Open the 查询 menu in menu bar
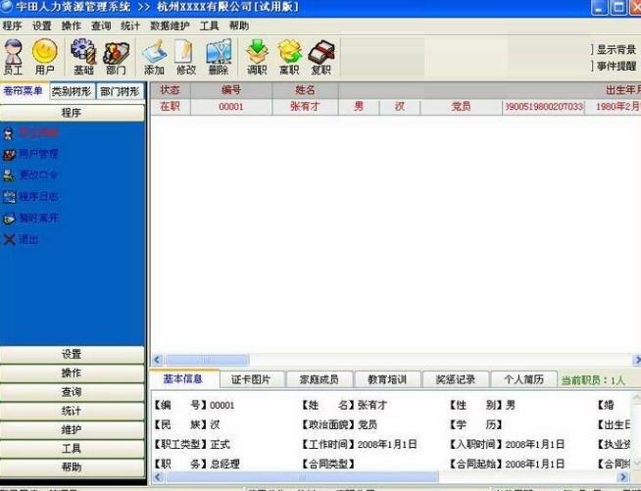Viewport: 641px width, 491px height. pos(101,25)
